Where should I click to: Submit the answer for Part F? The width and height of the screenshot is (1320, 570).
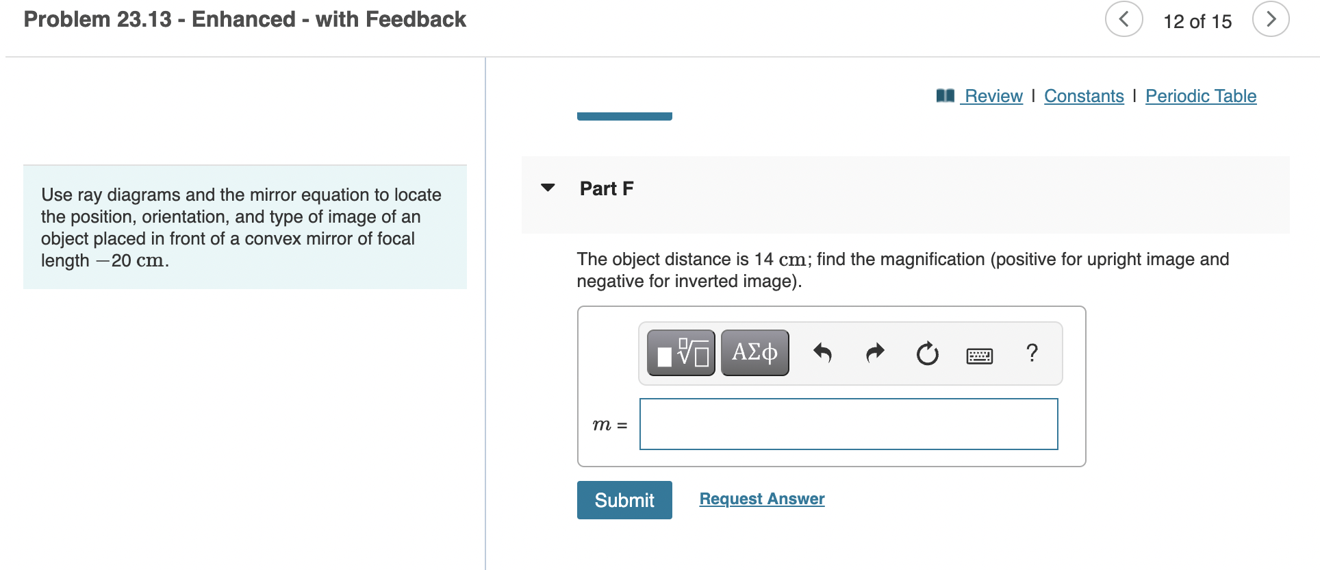(x=624, y=499)
